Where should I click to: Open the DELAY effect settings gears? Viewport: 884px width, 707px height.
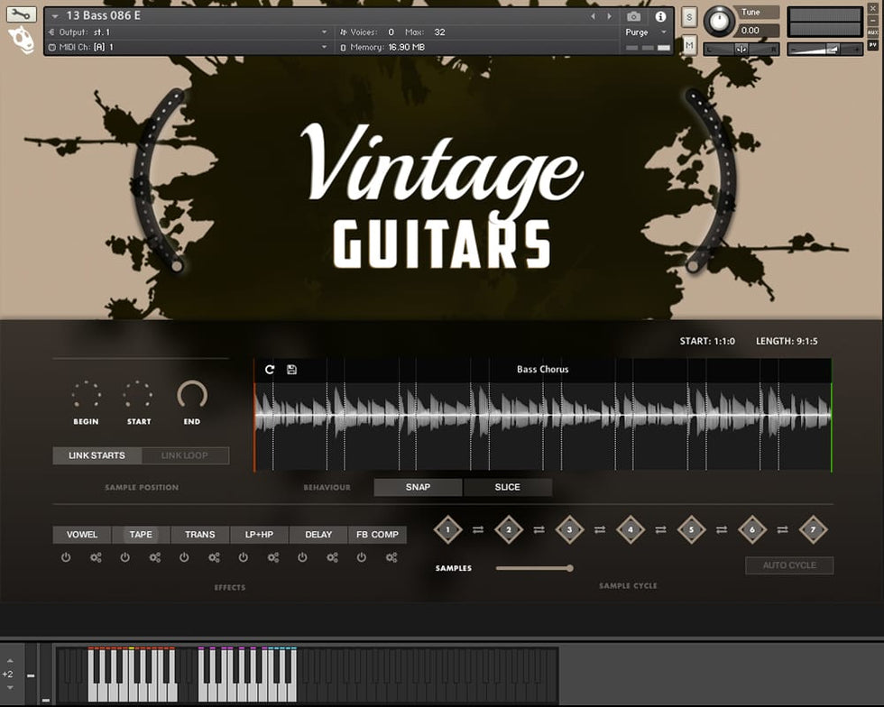pyautogui.click(x=332, y=557)
